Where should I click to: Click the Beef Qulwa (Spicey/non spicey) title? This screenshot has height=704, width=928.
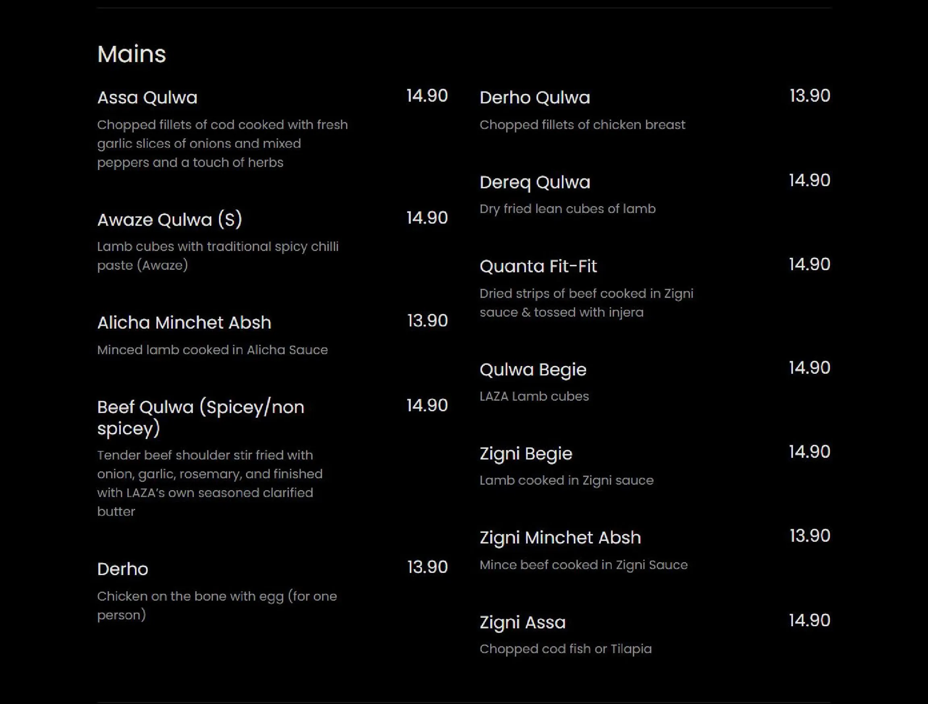pyautogui.click(x=201, y=418)
